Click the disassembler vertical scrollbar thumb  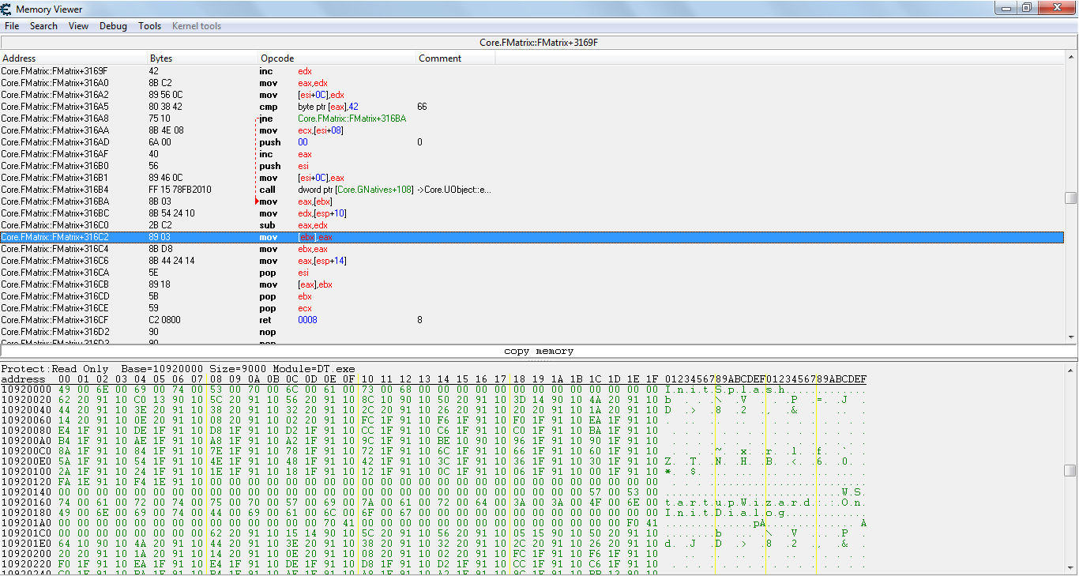click(1070, 198)
